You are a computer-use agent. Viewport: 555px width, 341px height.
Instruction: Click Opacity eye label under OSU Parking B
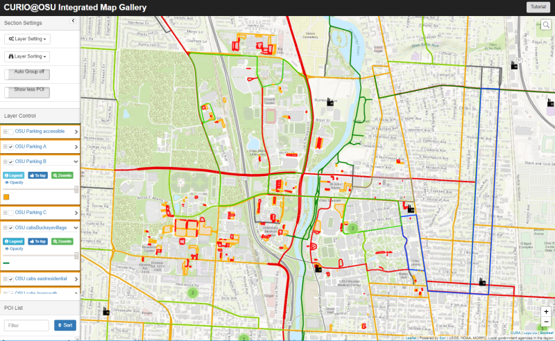pyautogui.click(x=14, y=182)
